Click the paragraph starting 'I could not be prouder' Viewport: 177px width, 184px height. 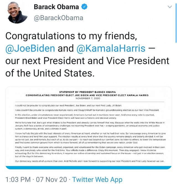68,105
